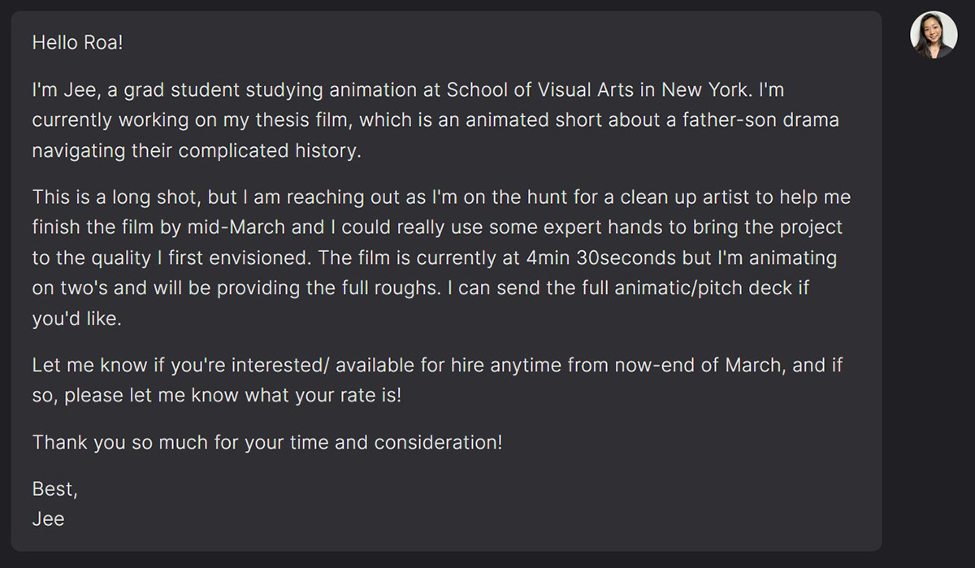Click 'navigating their complicated history' line
The image size is (975, 568).
(x=197, y=151)
